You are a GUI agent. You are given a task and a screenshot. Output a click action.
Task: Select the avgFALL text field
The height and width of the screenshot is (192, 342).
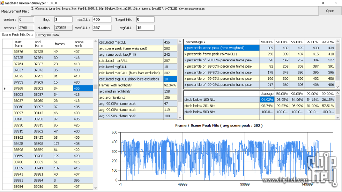click(145, 28)
